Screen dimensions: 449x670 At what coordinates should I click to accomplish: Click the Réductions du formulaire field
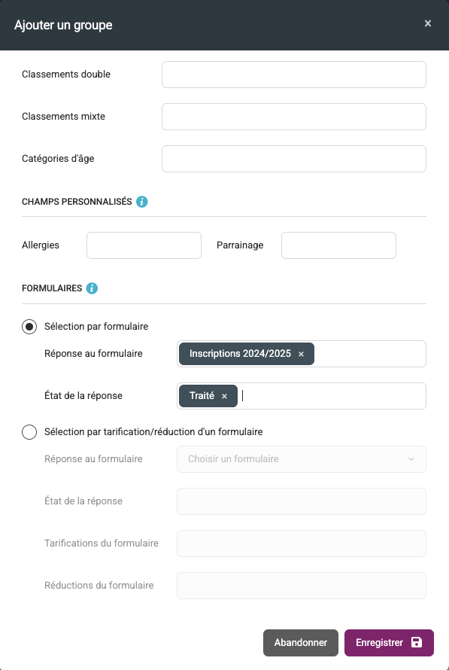click(302, 586)
